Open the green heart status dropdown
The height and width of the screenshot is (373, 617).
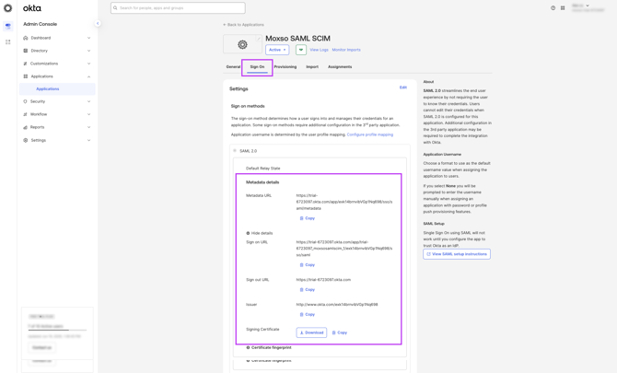(301, 50)
